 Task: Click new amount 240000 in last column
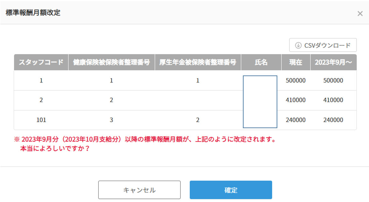[x=333, y=120]
